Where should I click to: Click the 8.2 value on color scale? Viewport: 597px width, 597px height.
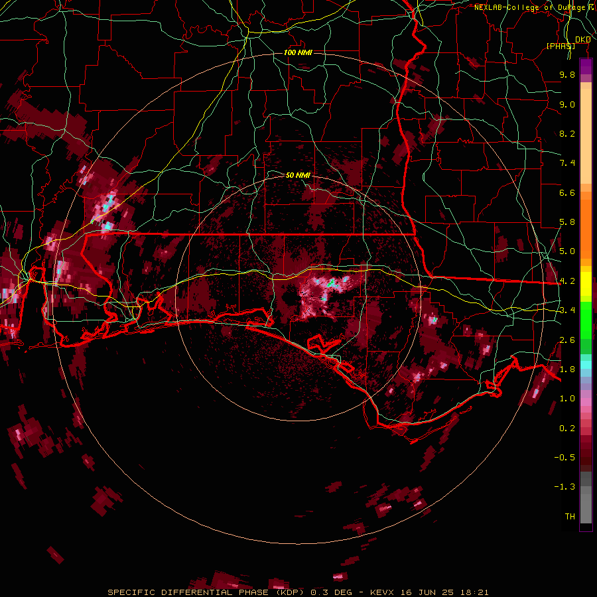pyautogui.click(x=567, y=133)
